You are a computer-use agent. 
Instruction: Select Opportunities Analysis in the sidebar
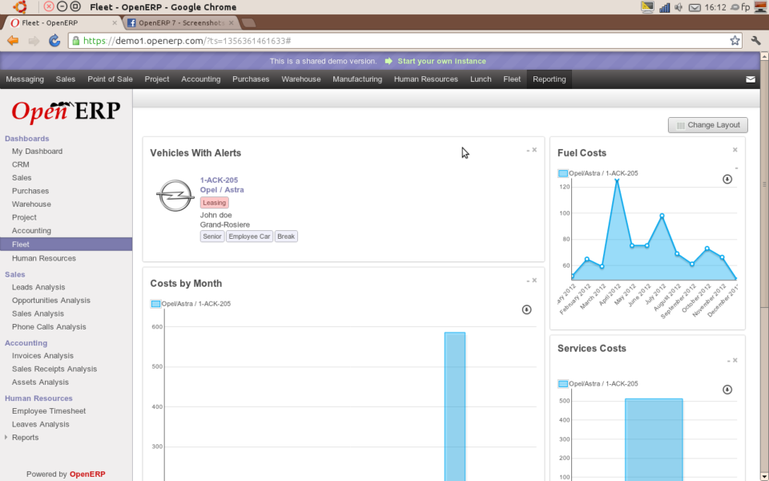[x=51, y=301]
